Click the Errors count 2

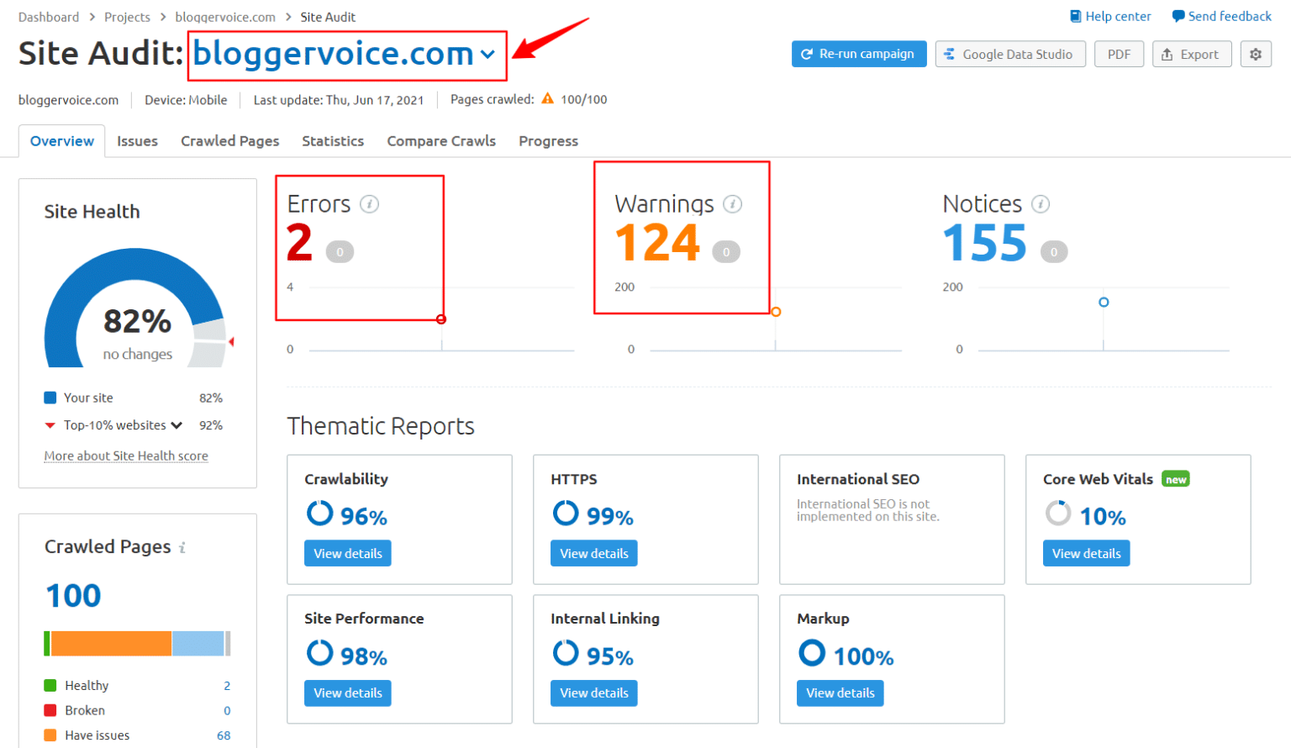tap(299, 243)
